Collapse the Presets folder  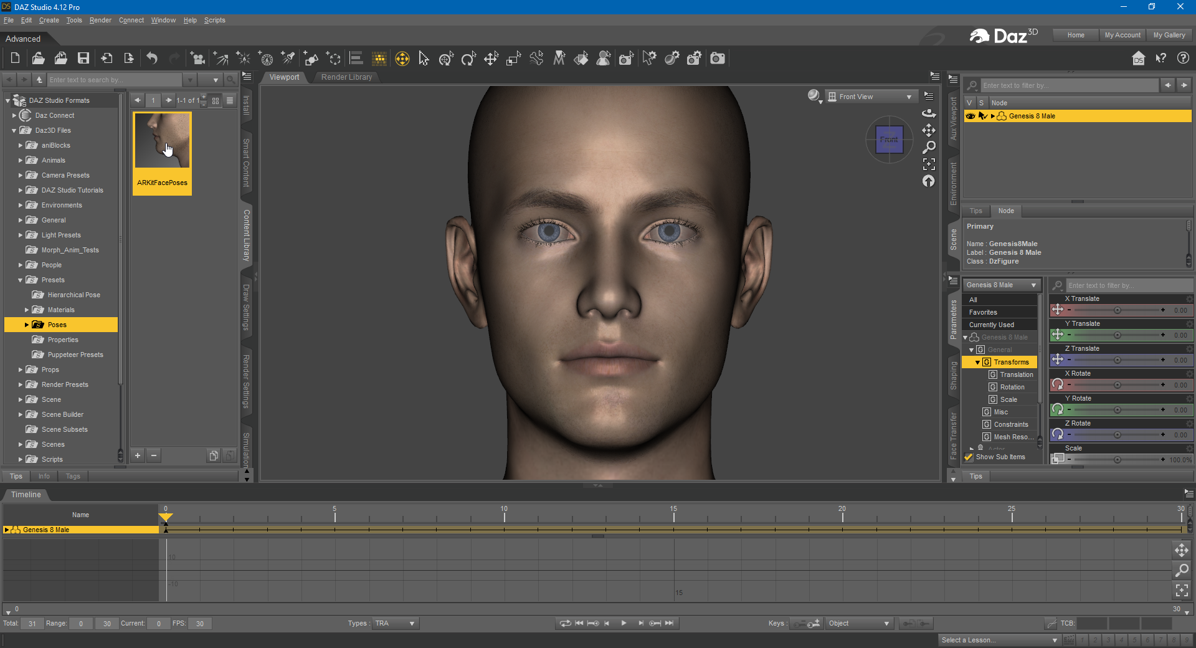coord(21,280)
